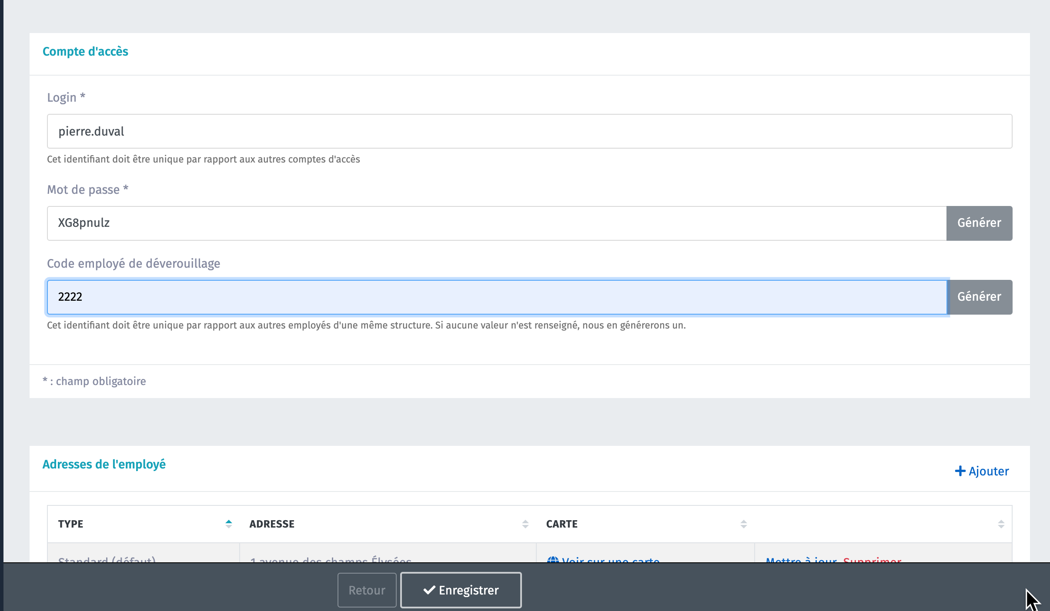
Task: Click the CARTE column sort arrows icon
Action: point(744,524)
